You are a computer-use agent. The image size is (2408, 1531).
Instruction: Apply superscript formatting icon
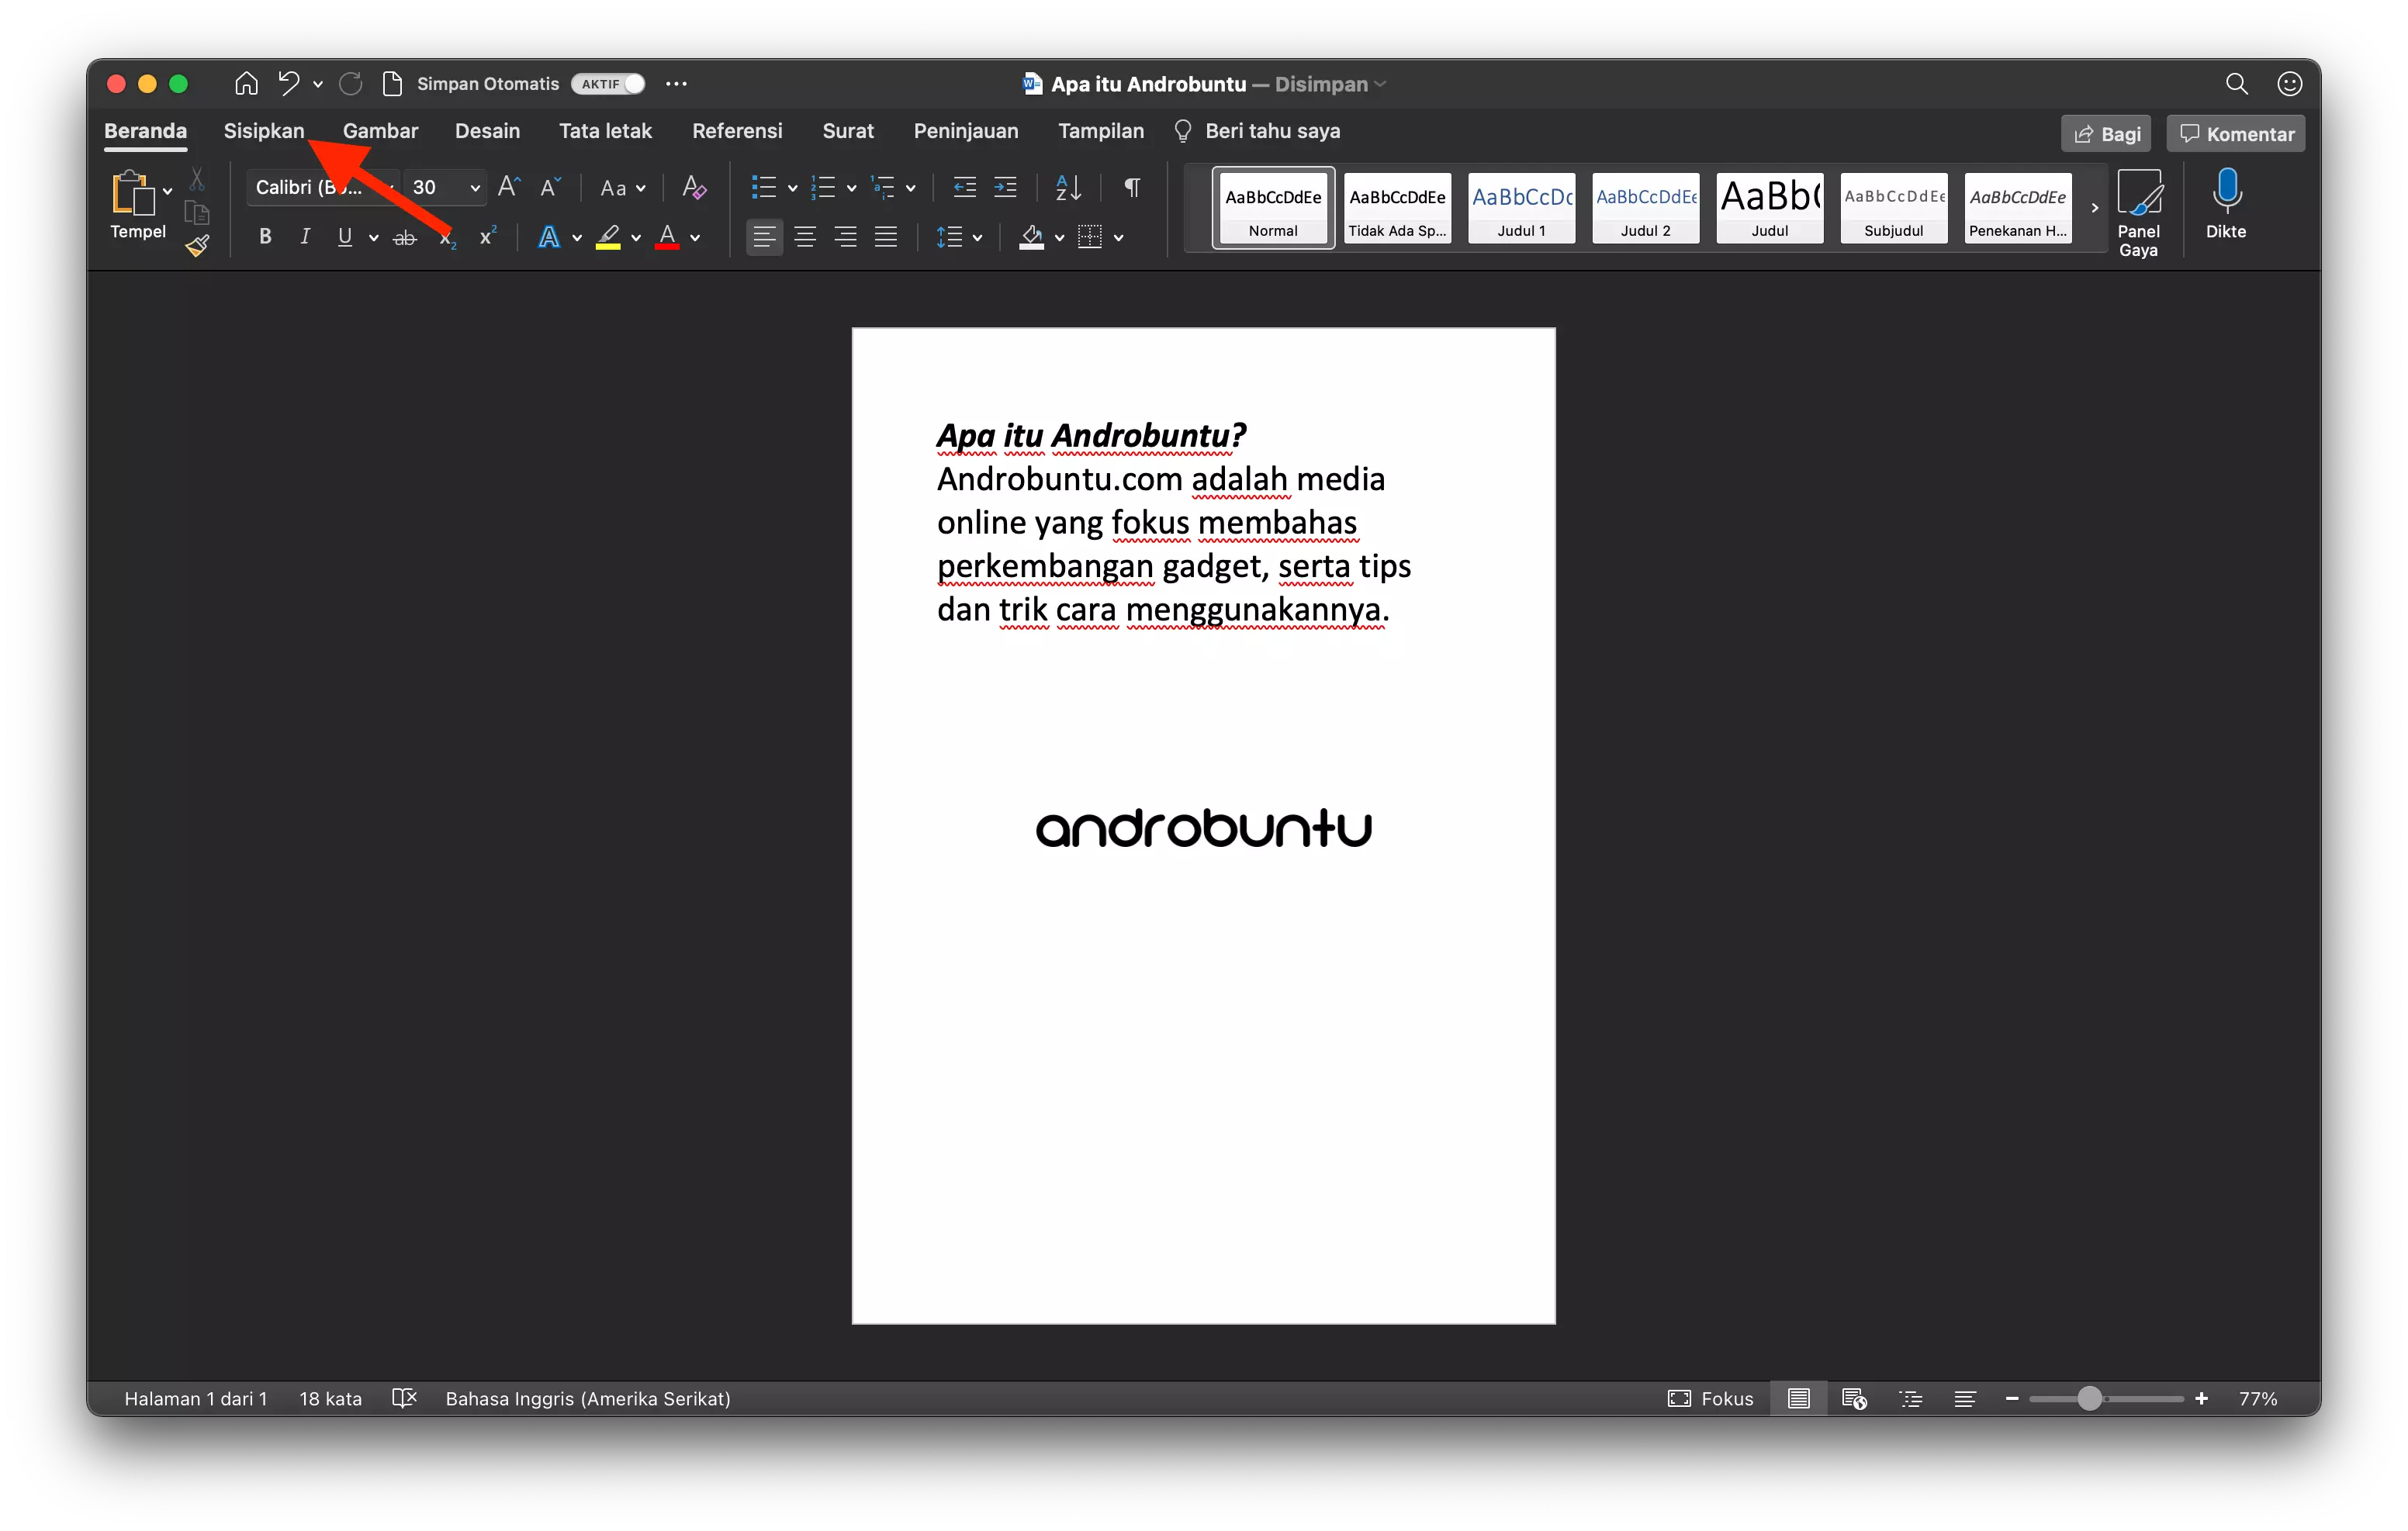(487, 236)
